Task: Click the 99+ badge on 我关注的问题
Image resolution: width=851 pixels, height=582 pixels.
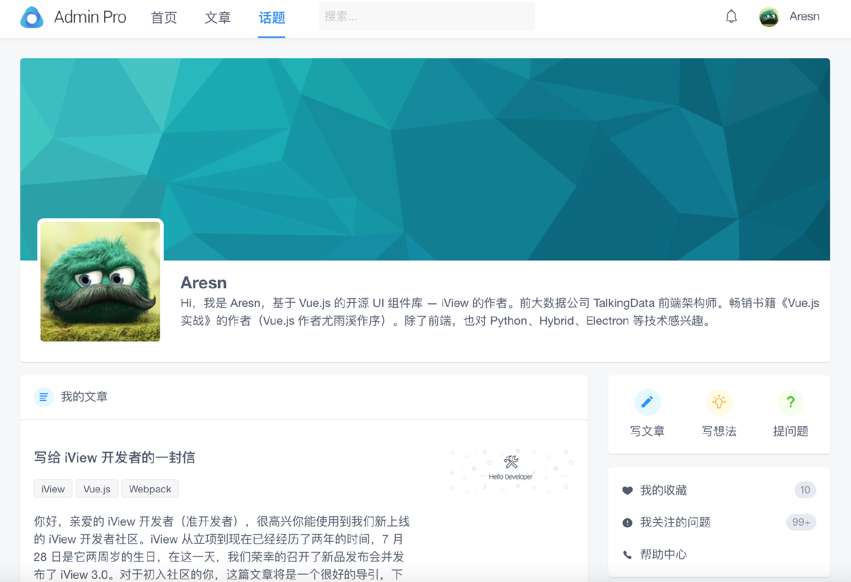Action: 801,522
